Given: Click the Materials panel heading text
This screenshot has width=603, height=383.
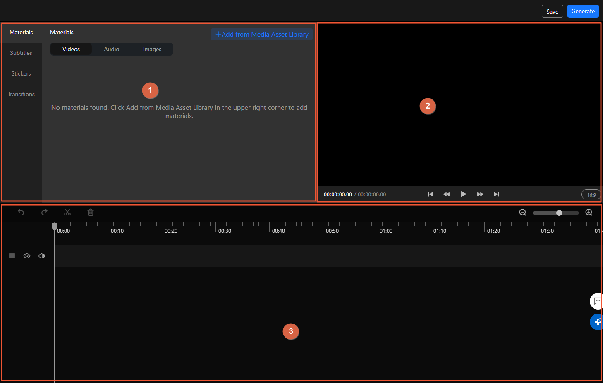Looking at the screenshot, I should click(62, 32).
